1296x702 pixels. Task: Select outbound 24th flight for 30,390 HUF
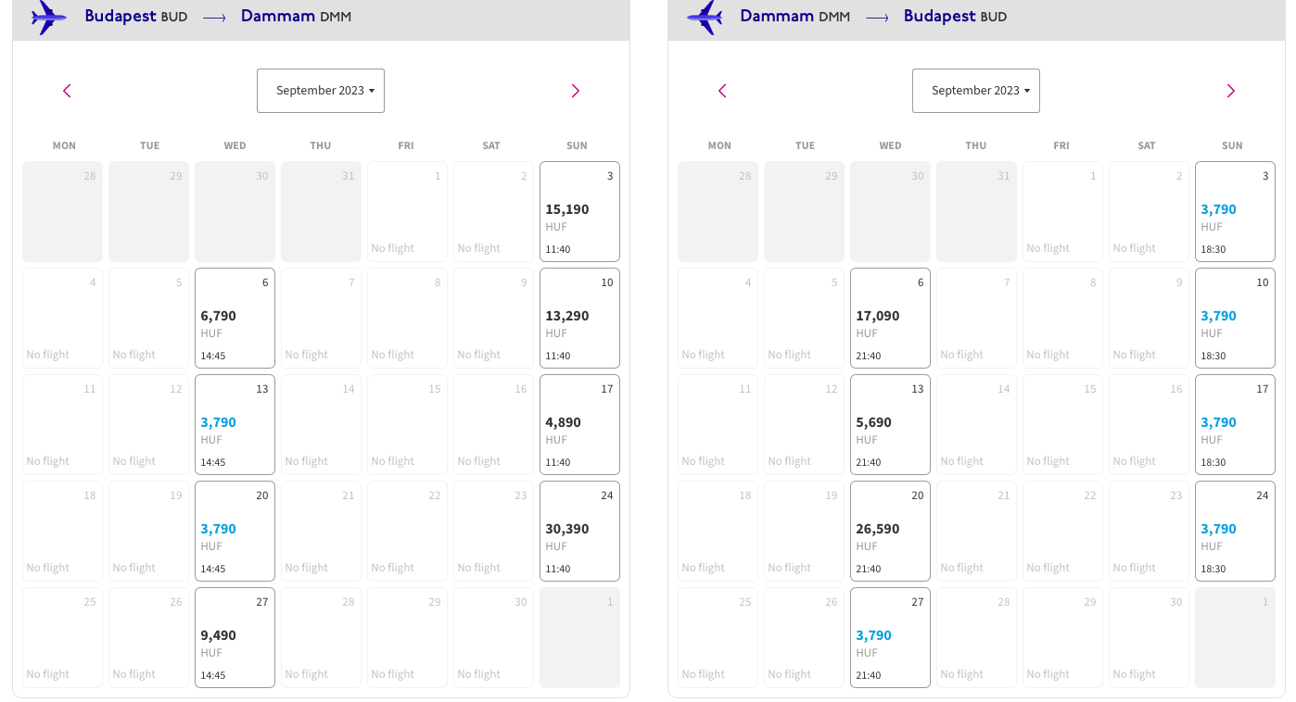tap(579, 532)
